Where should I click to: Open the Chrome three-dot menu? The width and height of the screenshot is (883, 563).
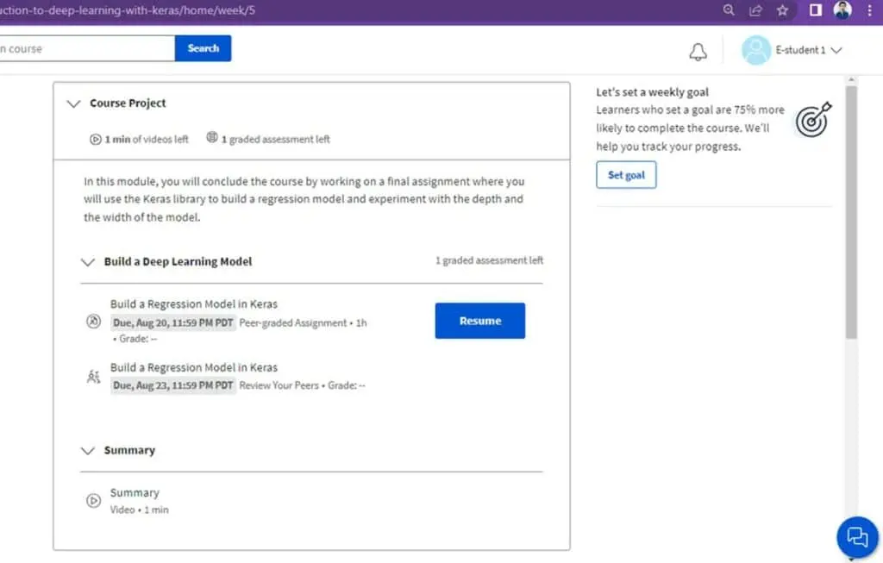[x=869, y=10]
